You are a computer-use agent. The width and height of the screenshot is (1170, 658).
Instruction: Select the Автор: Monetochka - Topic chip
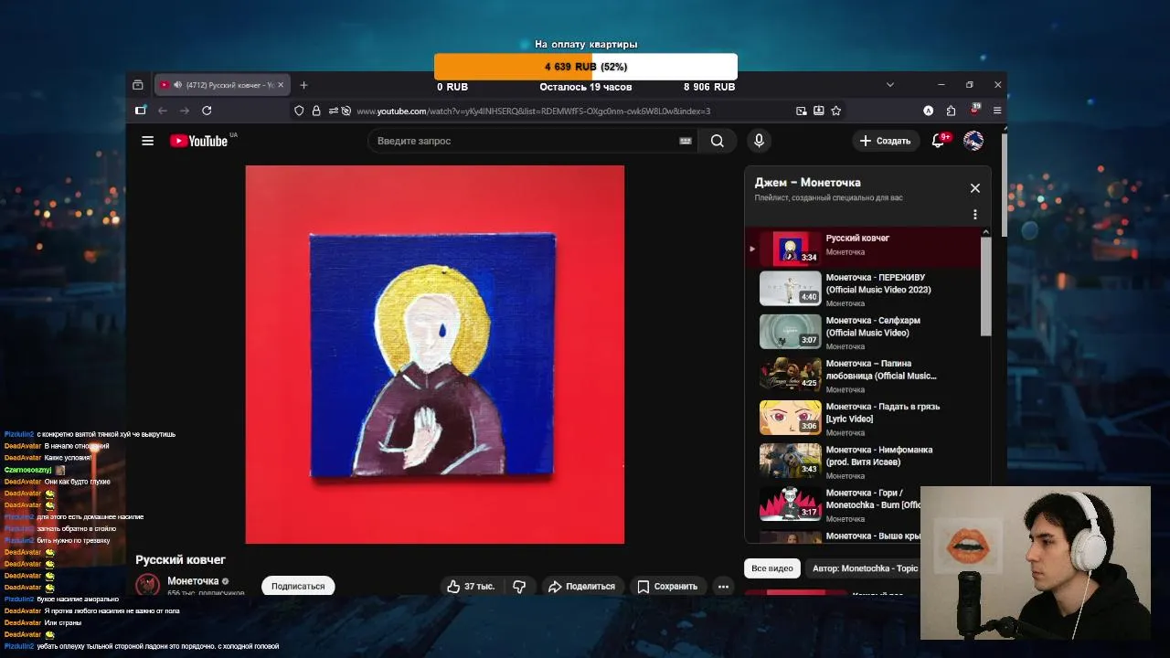(865, 568)
